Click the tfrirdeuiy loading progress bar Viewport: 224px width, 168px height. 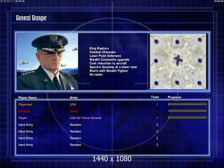[187, 111]
